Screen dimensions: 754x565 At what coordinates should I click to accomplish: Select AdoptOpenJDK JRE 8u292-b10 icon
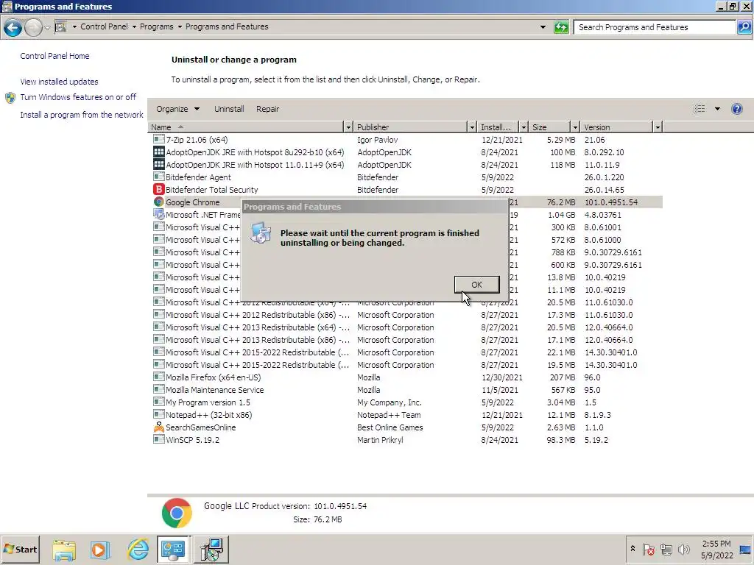[159, 152]
